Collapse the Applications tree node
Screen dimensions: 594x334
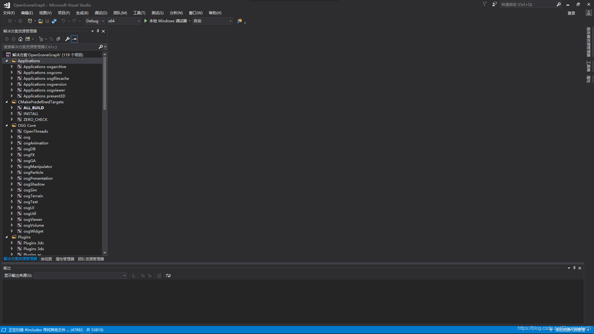(6, 60)
